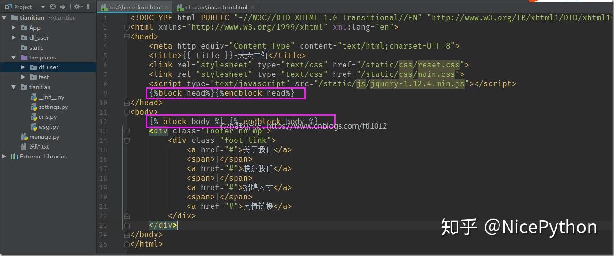Click jquery-1.12.4.min.js path in script src
Image resolution: width=614 pixels, height=256 pixels.
point(418,84)
